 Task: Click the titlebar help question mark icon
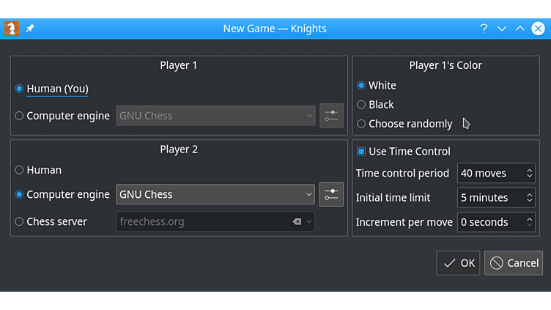point(484,29)
